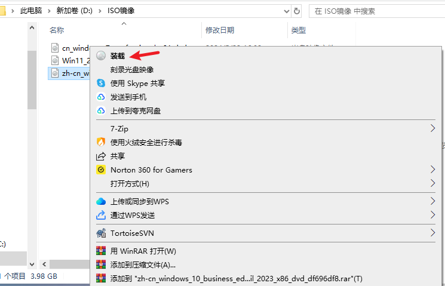
Task: Expand the 7-Zip submenu arrow
Action: 432,128
